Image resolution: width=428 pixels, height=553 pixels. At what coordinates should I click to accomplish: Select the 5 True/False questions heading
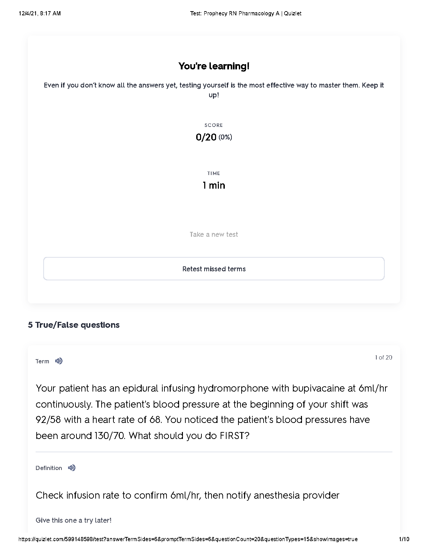pyautogui.click(x=74, y=325)
